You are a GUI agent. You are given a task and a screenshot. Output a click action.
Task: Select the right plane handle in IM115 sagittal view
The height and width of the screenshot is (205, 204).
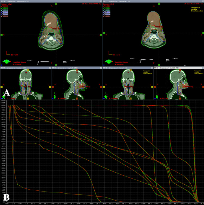click(x=203, y=87)
